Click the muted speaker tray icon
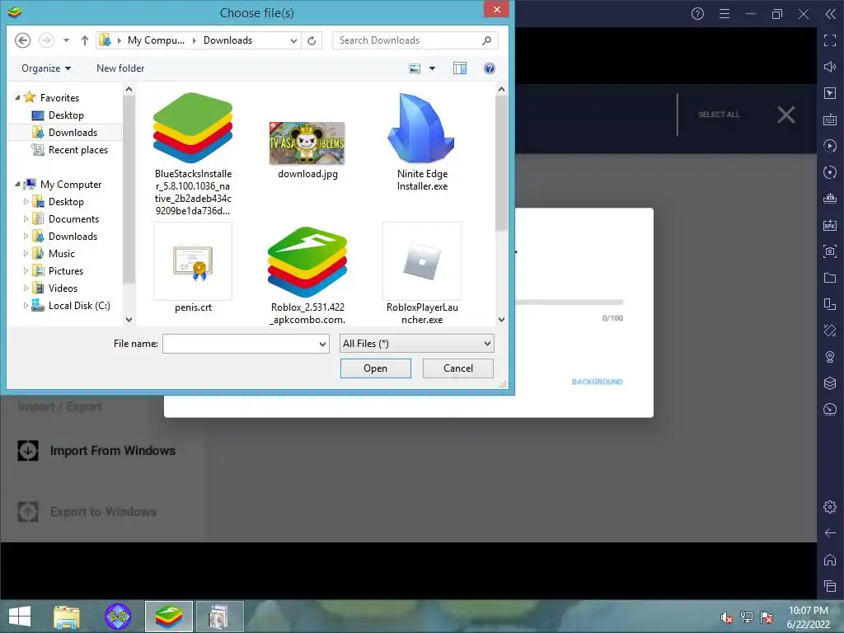The height and width of the screenshot is (633, 844). pos(727,617)
